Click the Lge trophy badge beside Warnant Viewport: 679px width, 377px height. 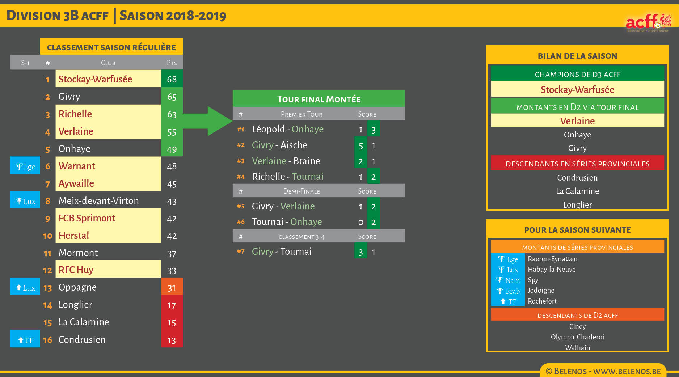click(25, 166)
